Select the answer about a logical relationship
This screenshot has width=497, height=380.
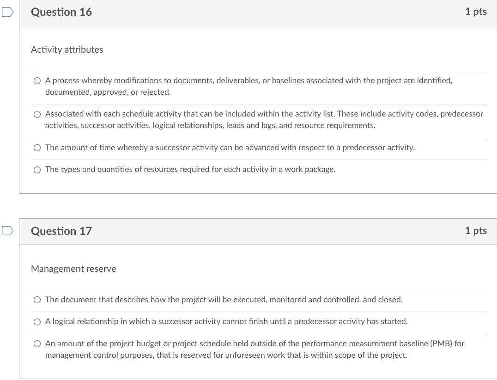(x=37, y=322)
